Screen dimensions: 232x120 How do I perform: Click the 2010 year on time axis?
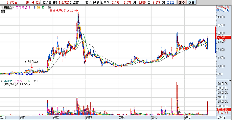(3, 117)
